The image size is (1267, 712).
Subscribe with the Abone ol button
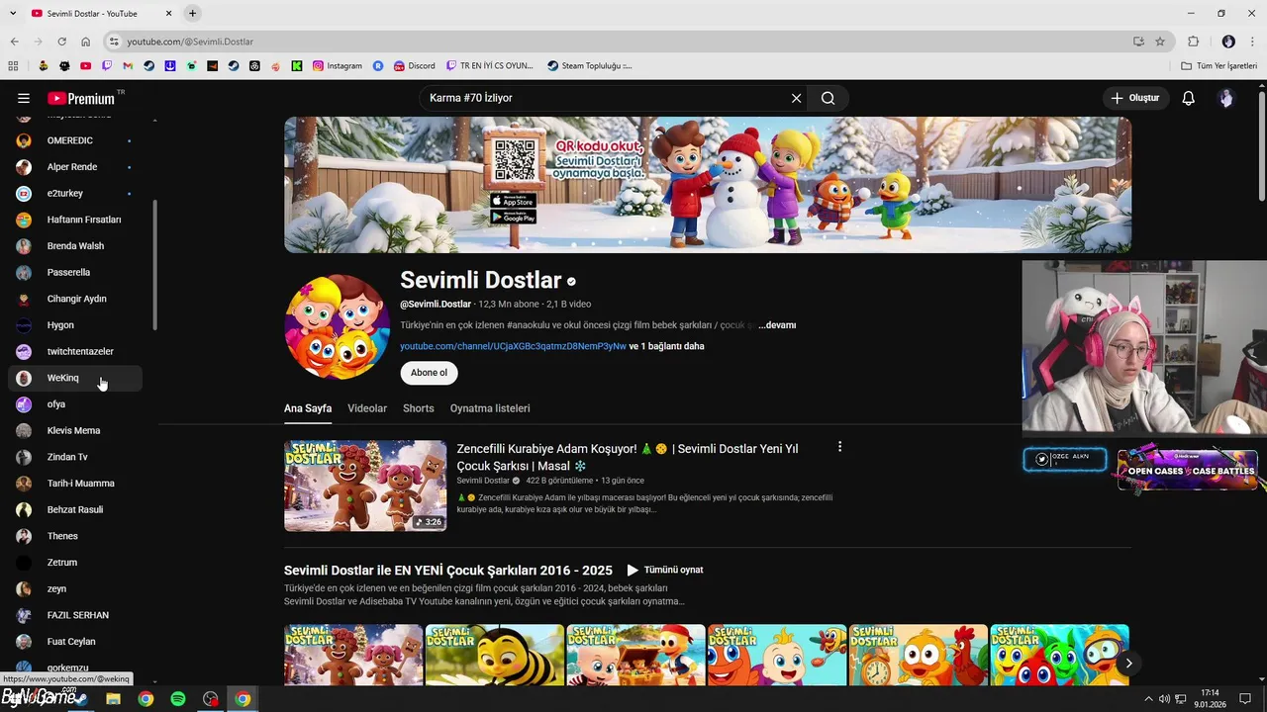429,373
